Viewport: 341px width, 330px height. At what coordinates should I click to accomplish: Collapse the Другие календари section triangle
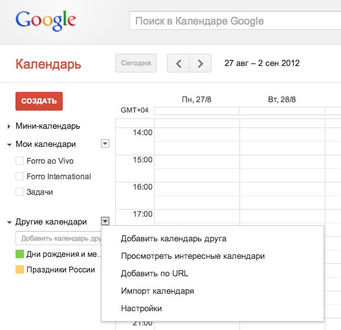point(9,223)
